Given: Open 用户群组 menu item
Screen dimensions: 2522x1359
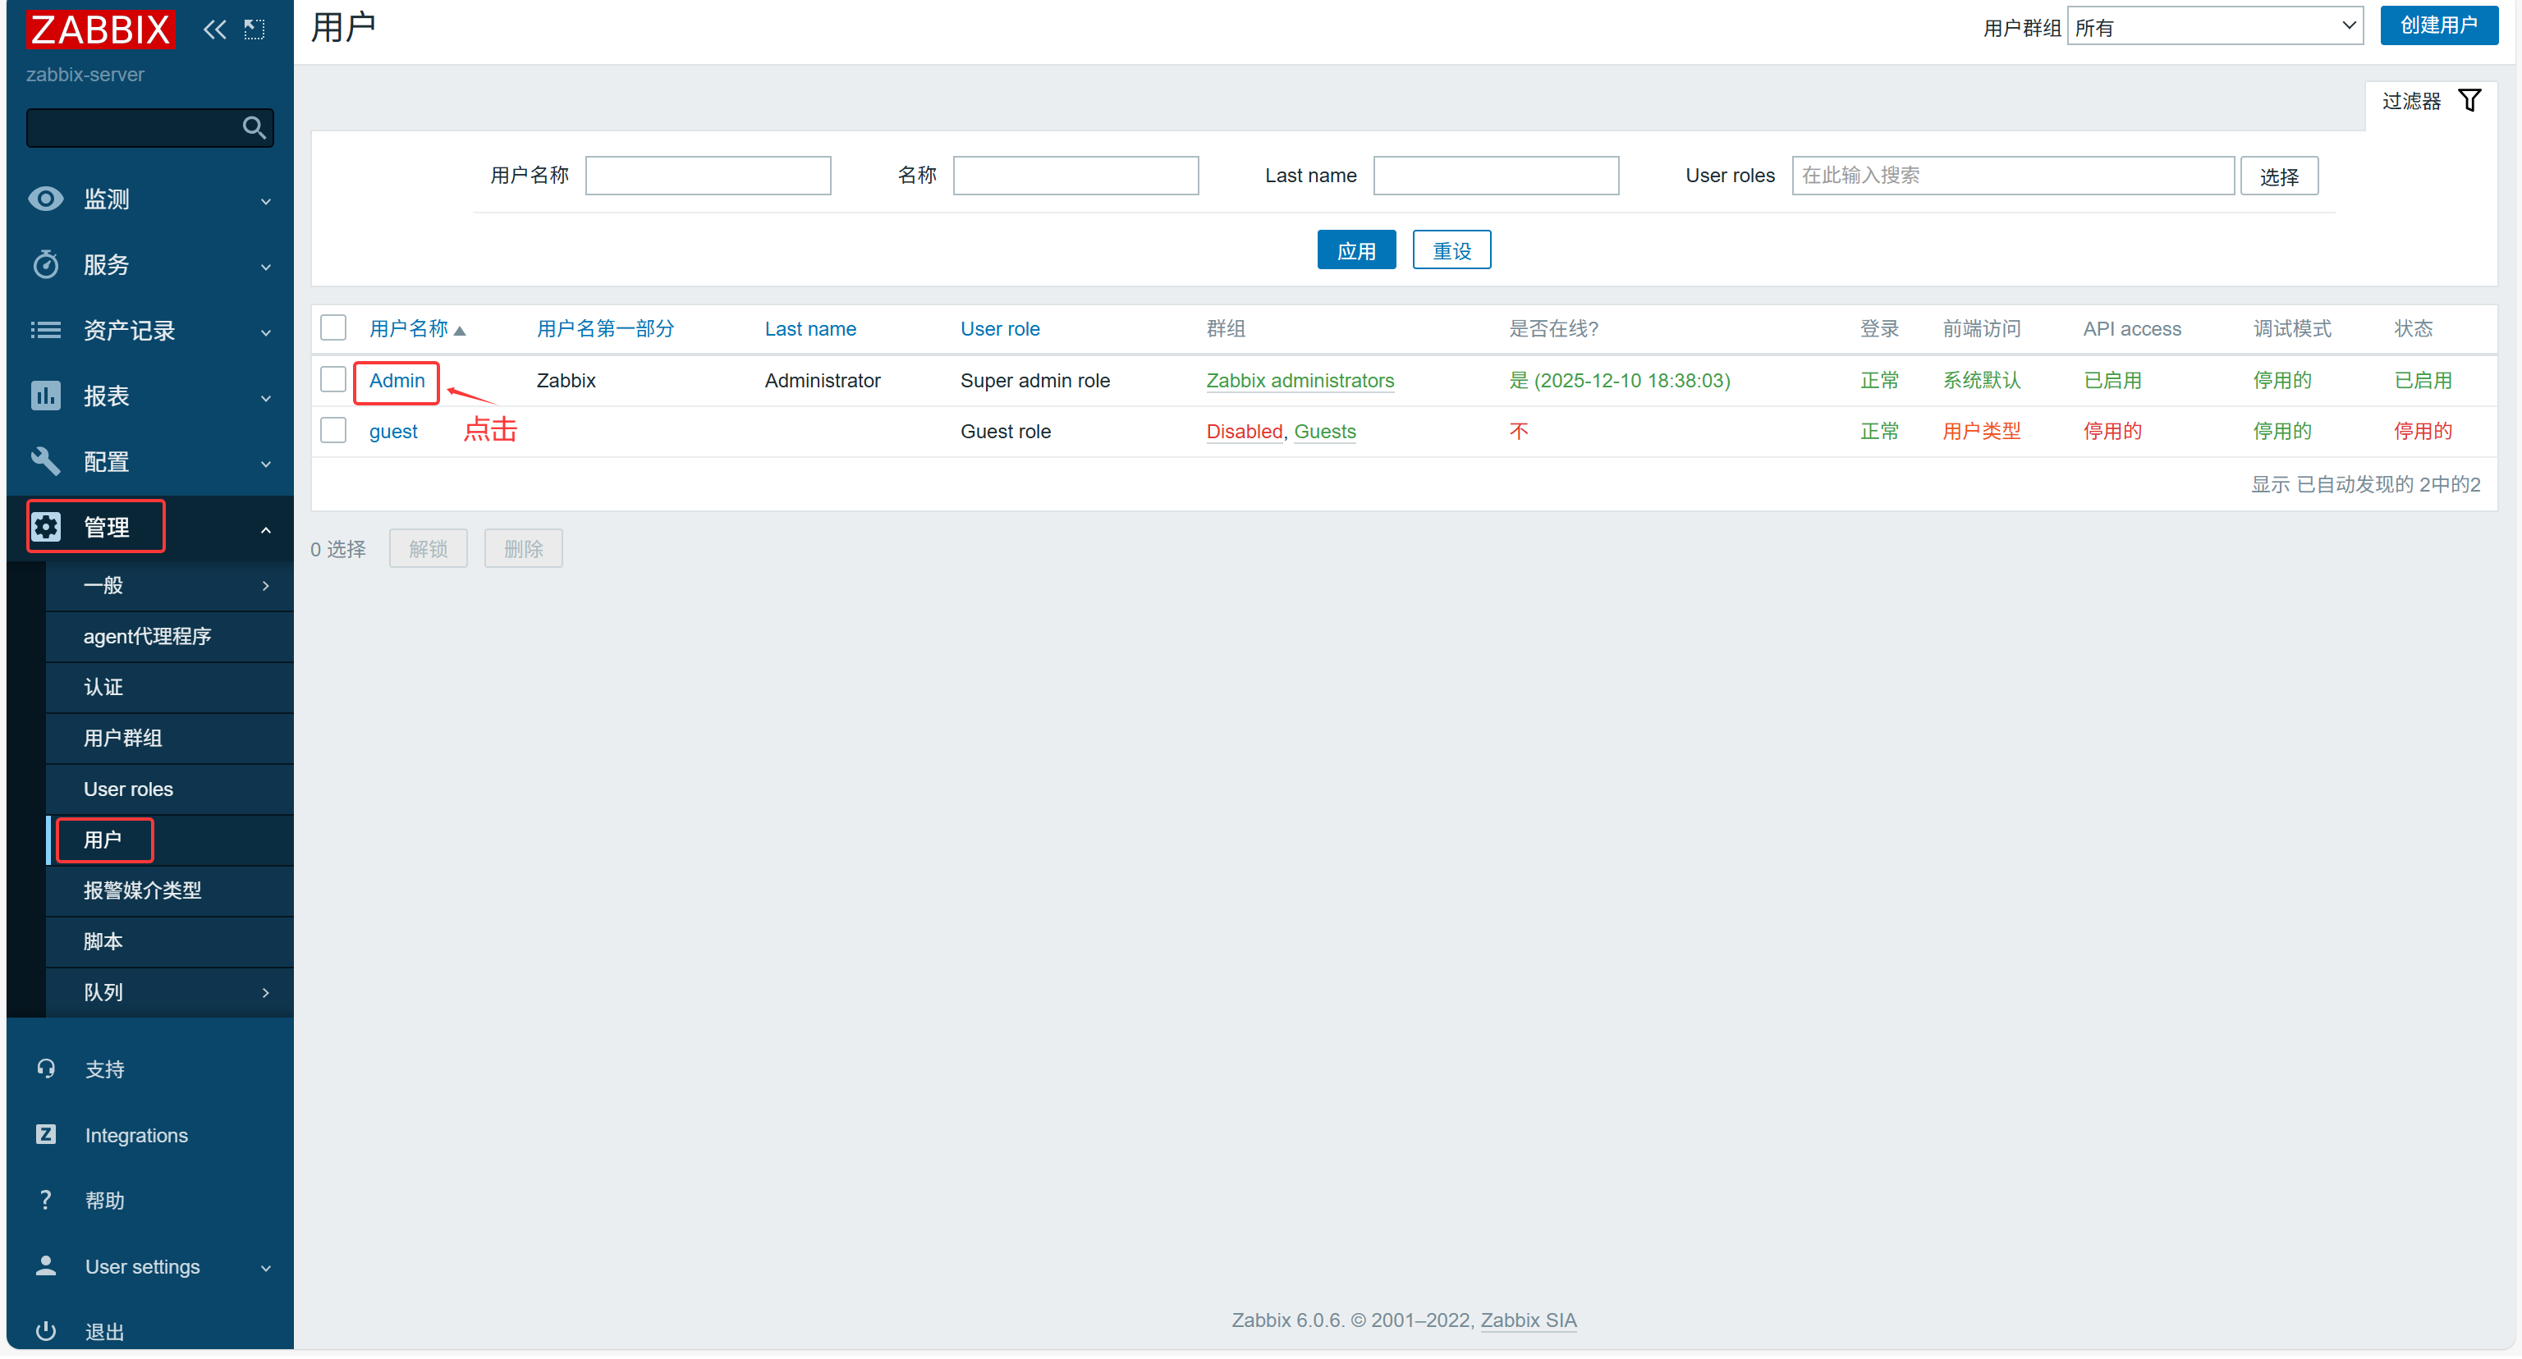Looking at the screenshot, I should coord(169,739).
